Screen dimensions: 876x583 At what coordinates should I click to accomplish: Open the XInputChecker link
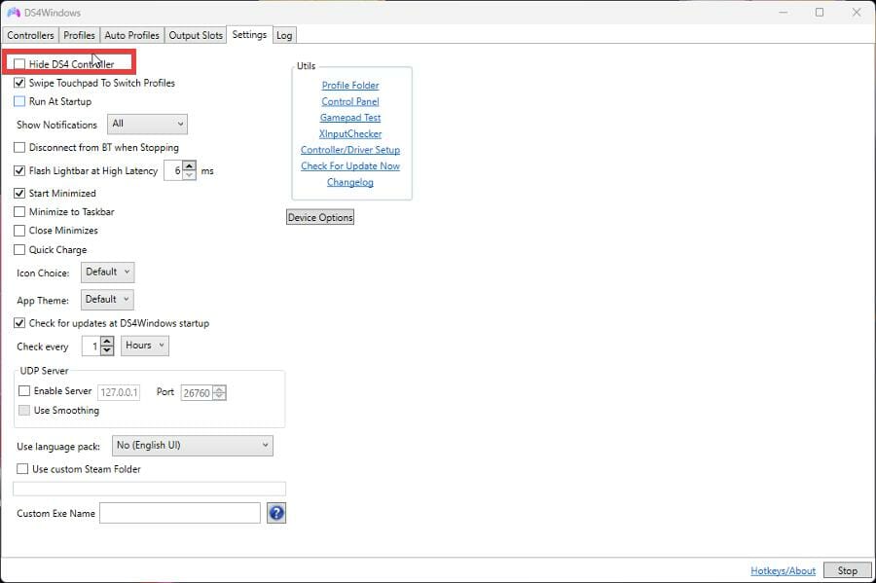(x=350, y=134)
